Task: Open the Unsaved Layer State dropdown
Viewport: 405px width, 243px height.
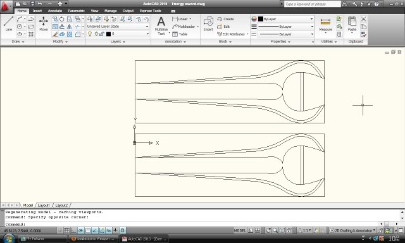Action: click(118, 27)
